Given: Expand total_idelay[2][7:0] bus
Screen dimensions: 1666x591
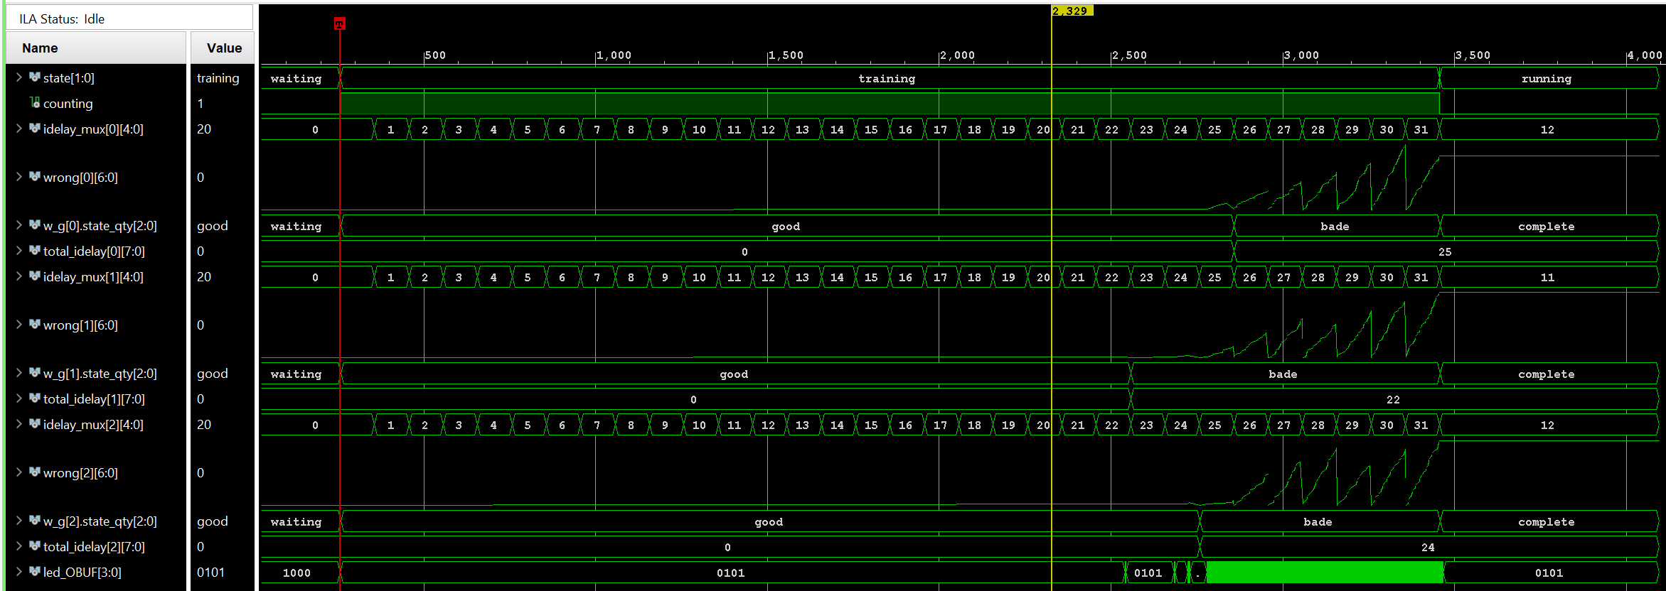Looking at the screenshot, I should [x=19, y=546].
